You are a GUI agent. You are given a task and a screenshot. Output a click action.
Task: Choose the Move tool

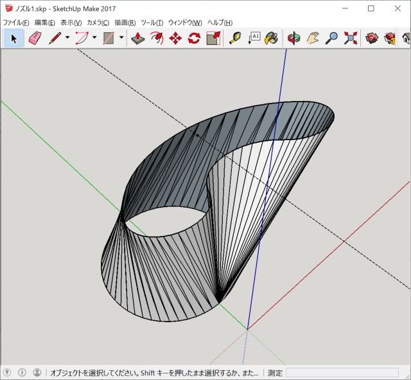click(175, 39)
